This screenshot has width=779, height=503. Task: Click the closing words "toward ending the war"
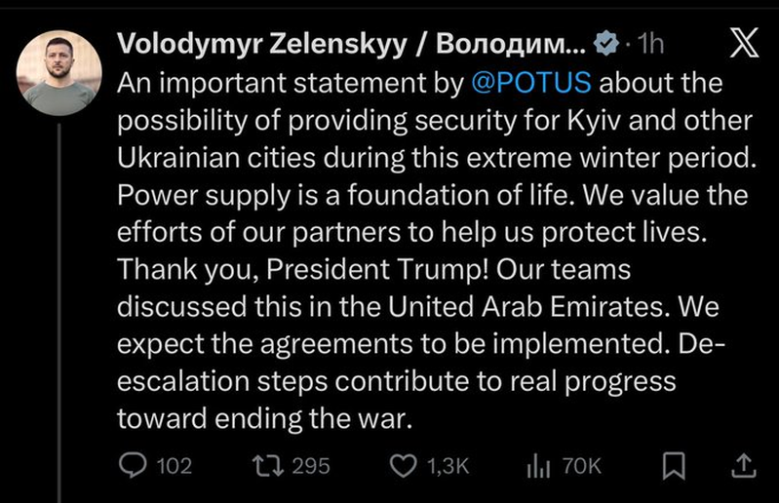pyautogui.click(x=263, y=419)
